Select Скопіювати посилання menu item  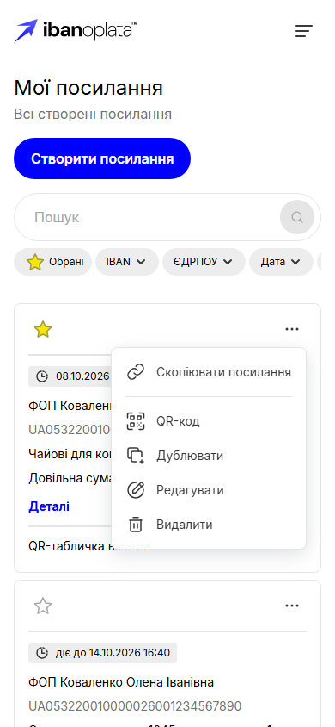click(x=209, y=372)
